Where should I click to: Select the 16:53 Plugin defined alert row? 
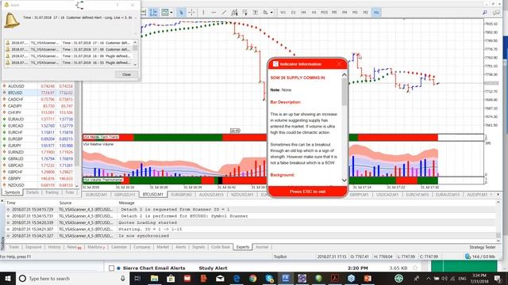pyautogui.click(x=69, y=63)
